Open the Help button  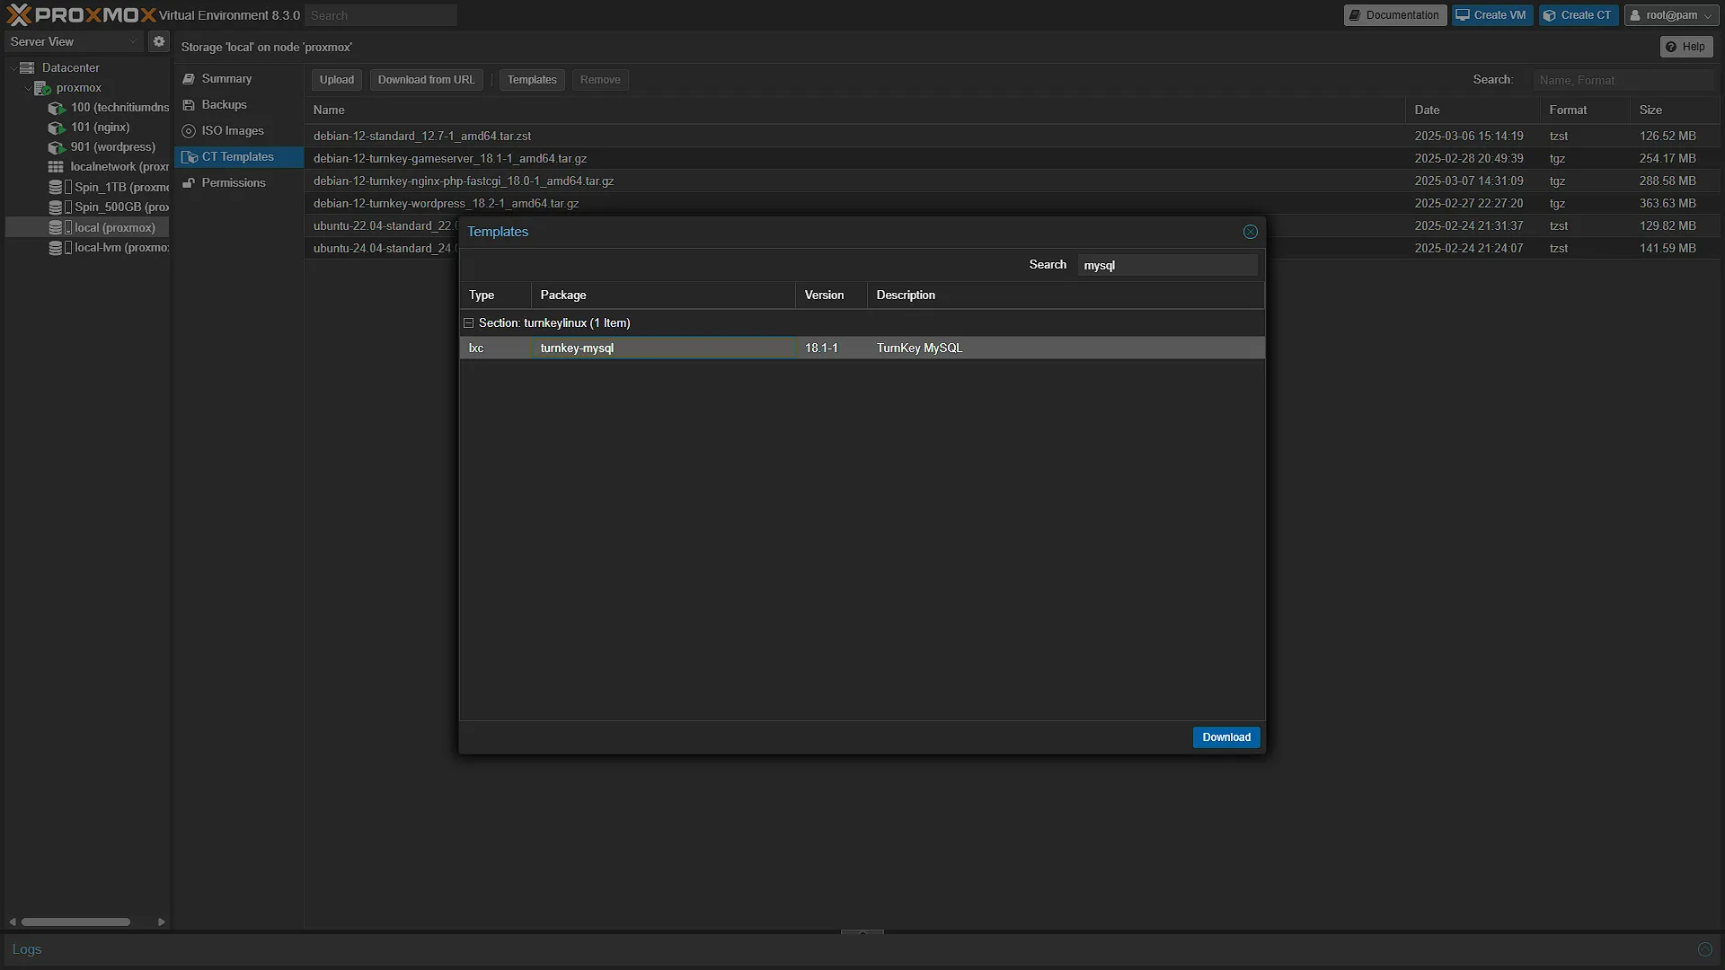(x=1685, y=47)
